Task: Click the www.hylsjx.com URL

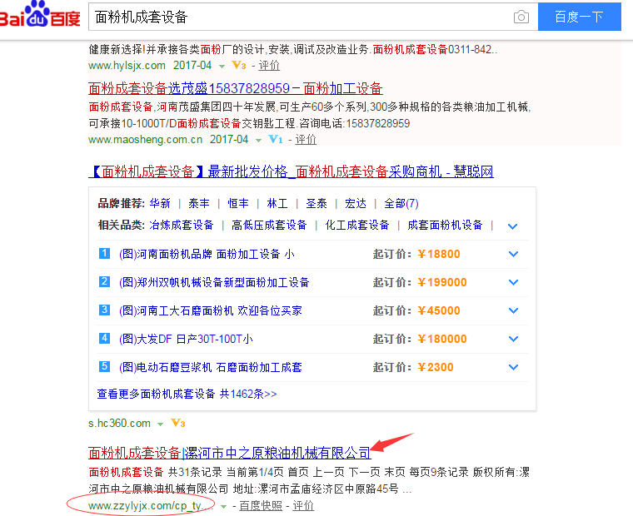Action: 127,66
